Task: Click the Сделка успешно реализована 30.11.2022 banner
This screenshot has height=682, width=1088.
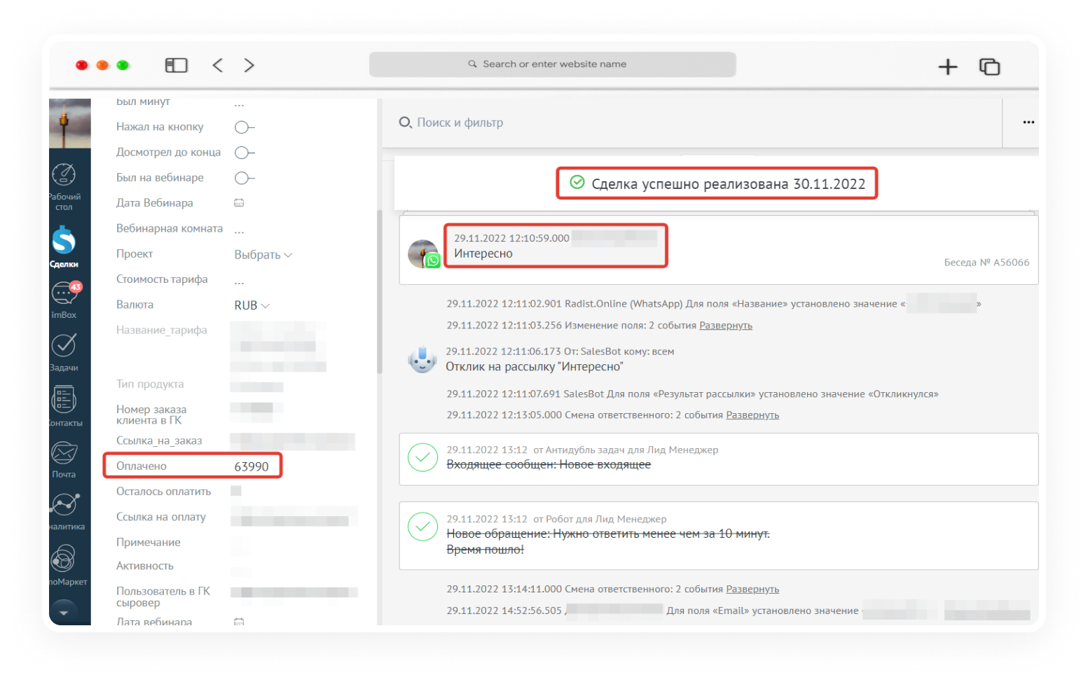Action: (x=717, y=183)
